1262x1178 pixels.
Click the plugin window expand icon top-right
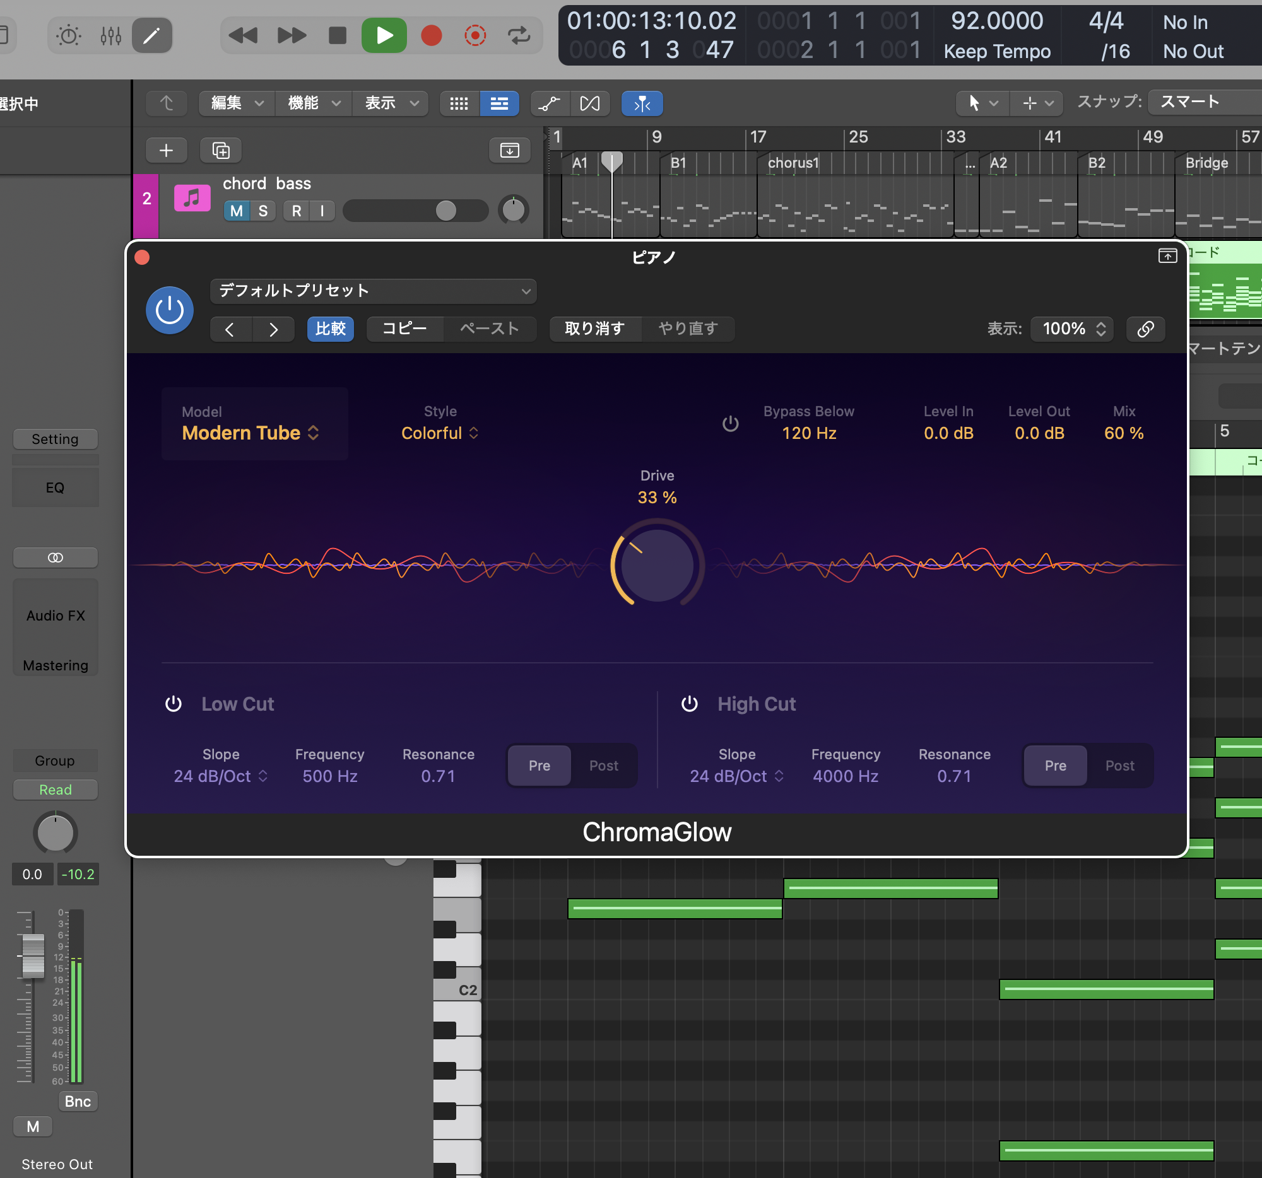pyautogui.click(x=1167, y=255)
